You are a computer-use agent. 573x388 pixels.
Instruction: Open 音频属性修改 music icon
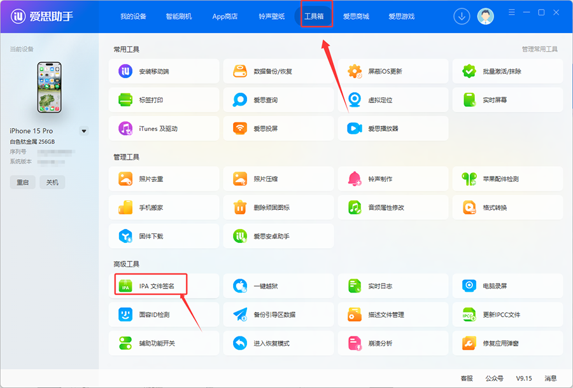coord(355,207)
